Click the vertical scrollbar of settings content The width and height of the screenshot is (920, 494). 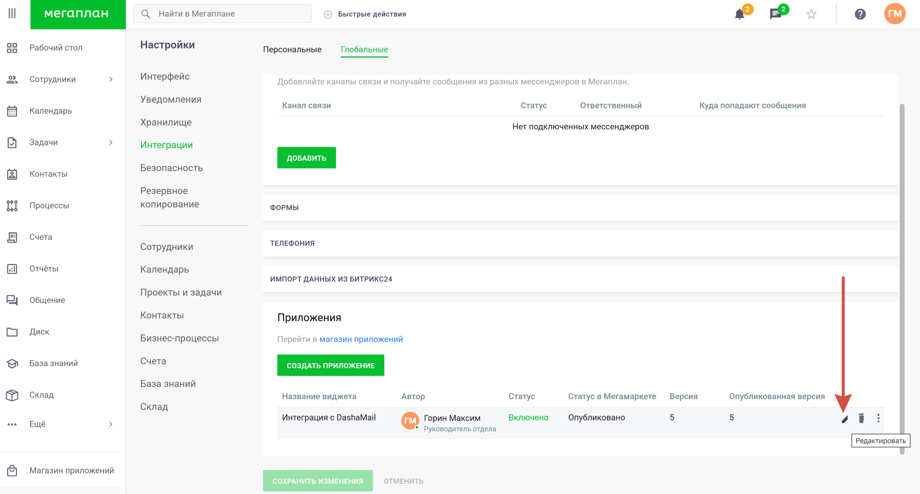[902, 278]
